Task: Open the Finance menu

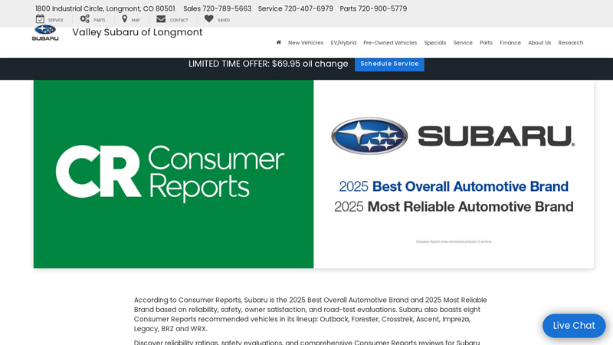Action: click(x=510, y=43)
